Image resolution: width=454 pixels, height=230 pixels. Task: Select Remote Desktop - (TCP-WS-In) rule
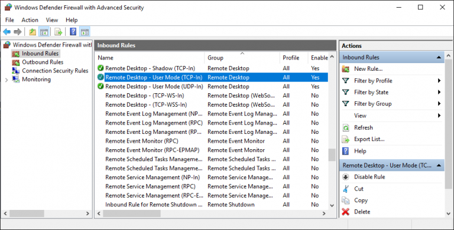212,96
